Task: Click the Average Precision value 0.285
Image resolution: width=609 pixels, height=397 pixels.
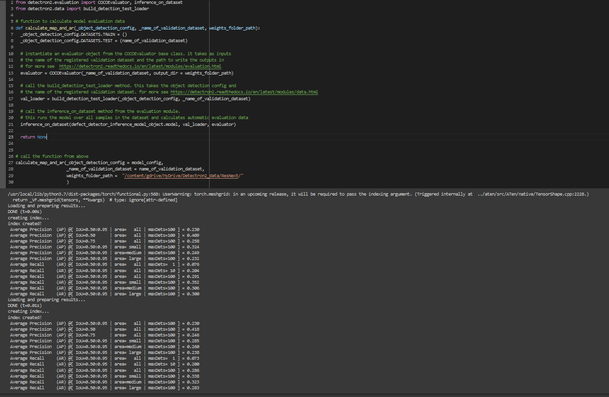Action: pyautogui.click(x=193, y=341)
